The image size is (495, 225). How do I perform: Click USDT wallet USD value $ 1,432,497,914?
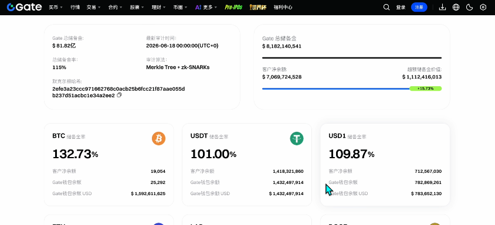pyautogui.click(x=286, y=193)
